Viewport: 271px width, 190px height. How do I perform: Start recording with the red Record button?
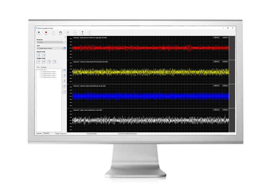[46, 32]
